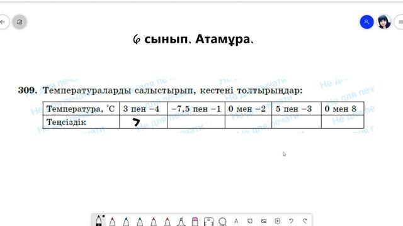Viewport: 403px width, 226px height.
Task: Pick the red pen beside the black pen
Action: (112, 222)
